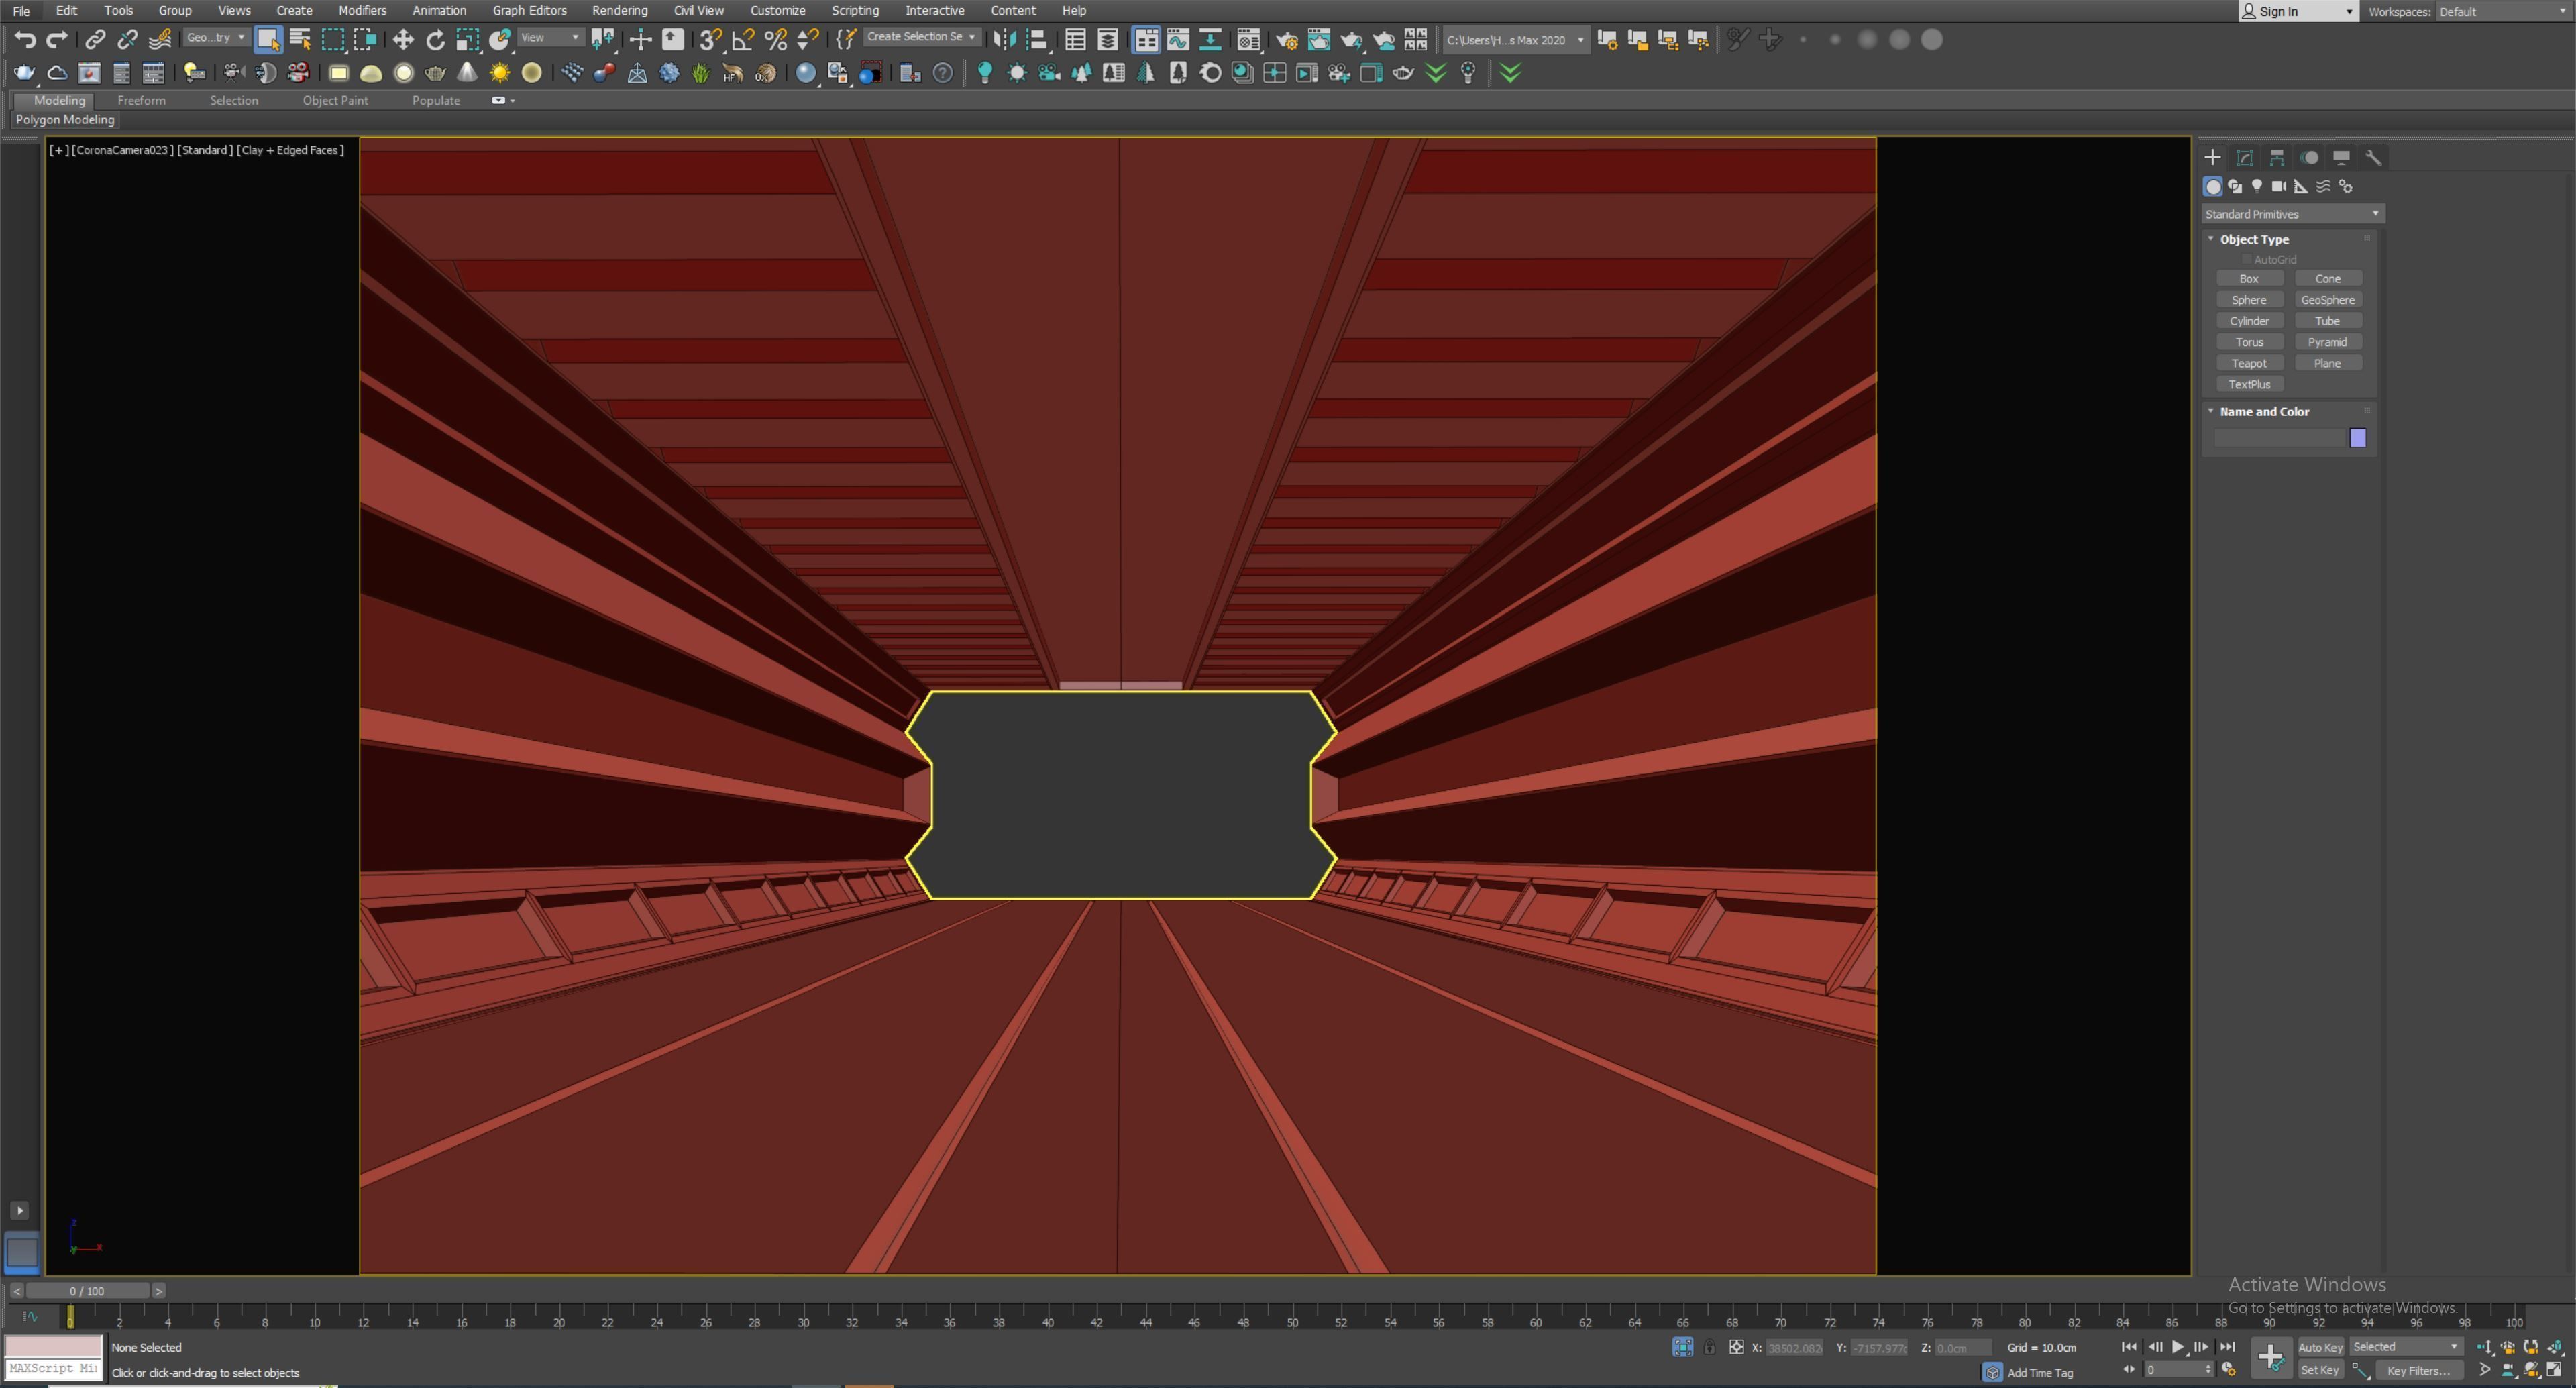
Task: Switch to the Object Paint ribbon tab
Action: coord(335,101)
